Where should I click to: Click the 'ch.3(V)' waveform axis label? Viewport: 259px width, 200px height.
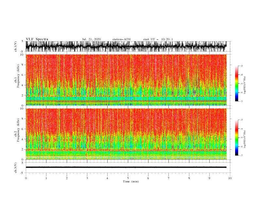[16, 168]
